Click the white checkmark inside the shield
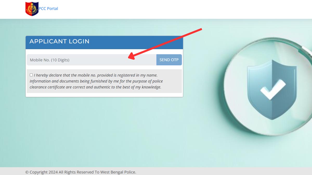This screenshot has height=175, width=312. click(273, 89)
